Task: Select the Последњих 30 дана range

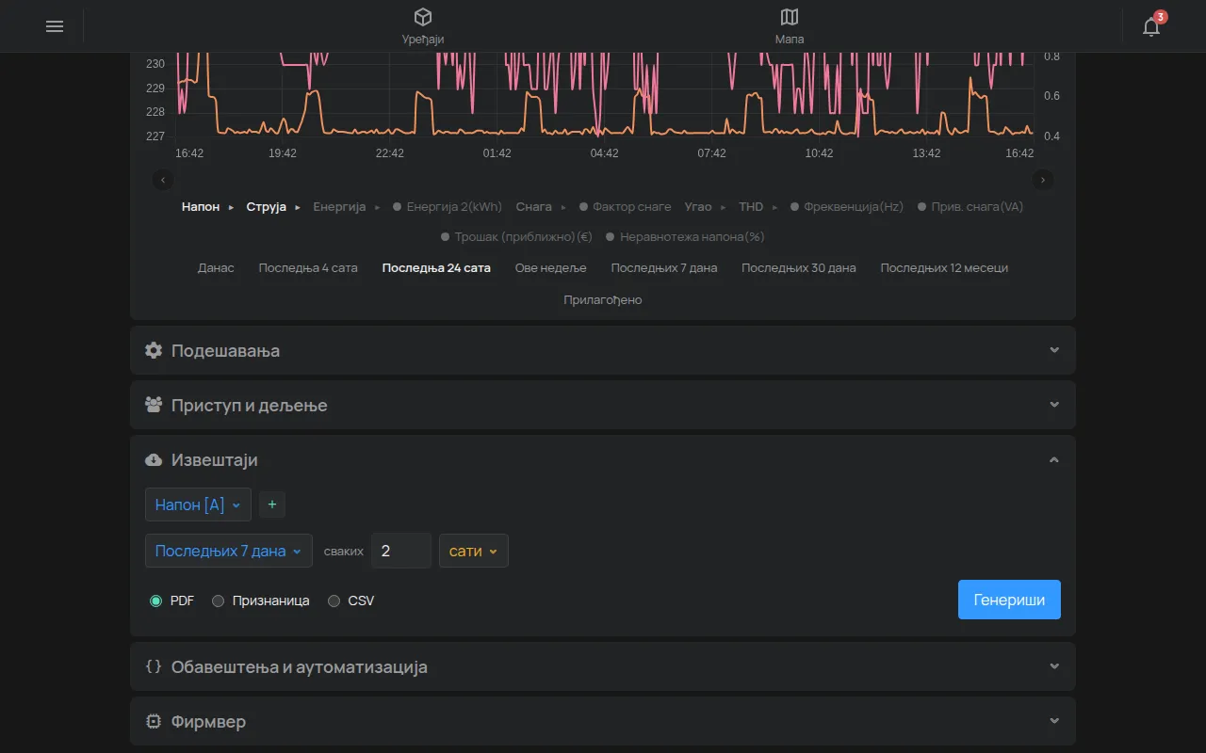Action: 799,267
